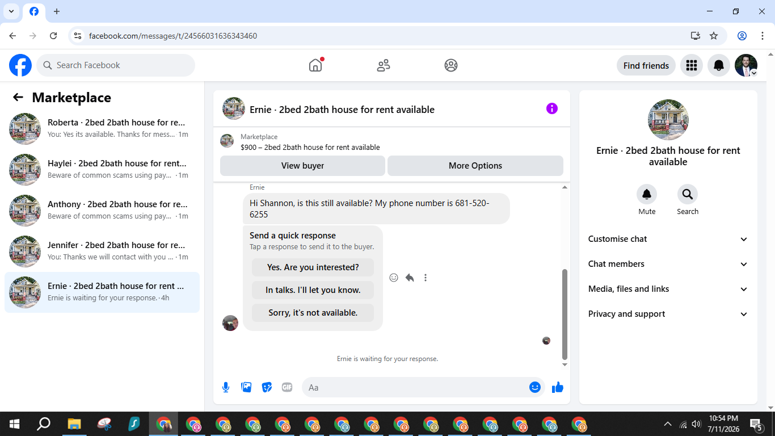Viewport: 775px width, 436px height.
Task: Expand Media, files and links section
Action: [668, 289]
